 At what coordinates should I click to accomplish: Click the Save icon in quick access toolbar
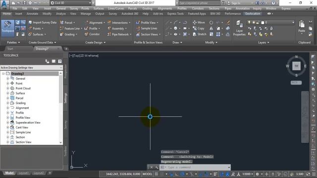[24, 3]
